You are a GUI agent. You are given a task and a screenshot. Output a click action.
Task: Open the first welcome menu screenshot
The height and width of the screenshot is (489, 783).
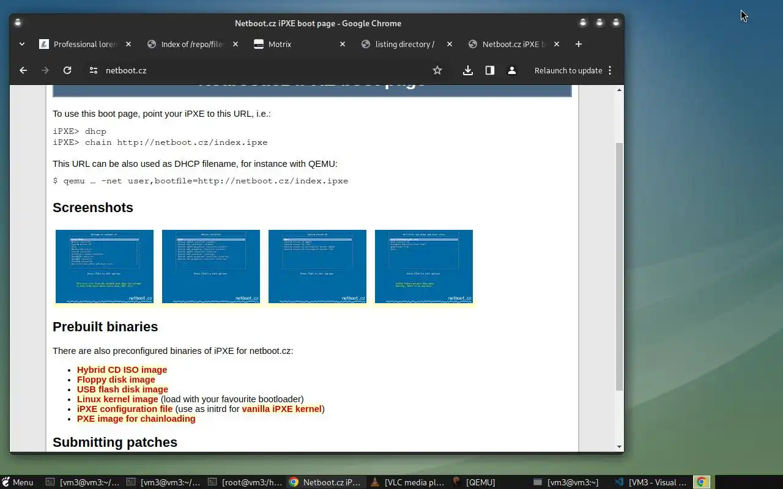click(x=105, y=267)
